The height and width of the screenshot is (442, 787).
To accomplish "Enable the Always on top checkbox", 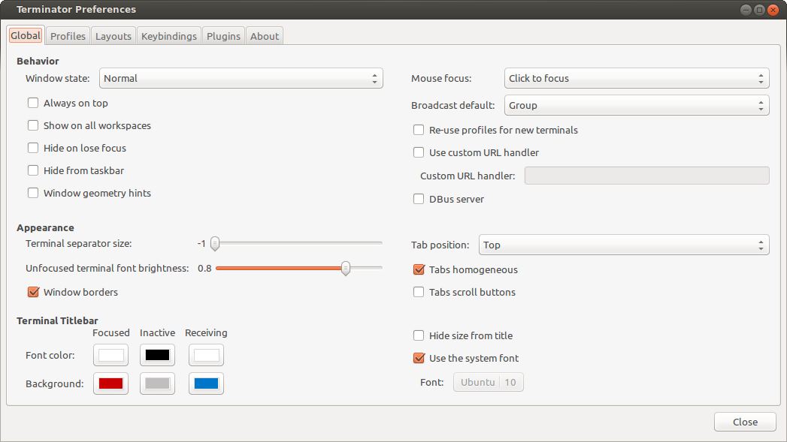I will (33, 103).
